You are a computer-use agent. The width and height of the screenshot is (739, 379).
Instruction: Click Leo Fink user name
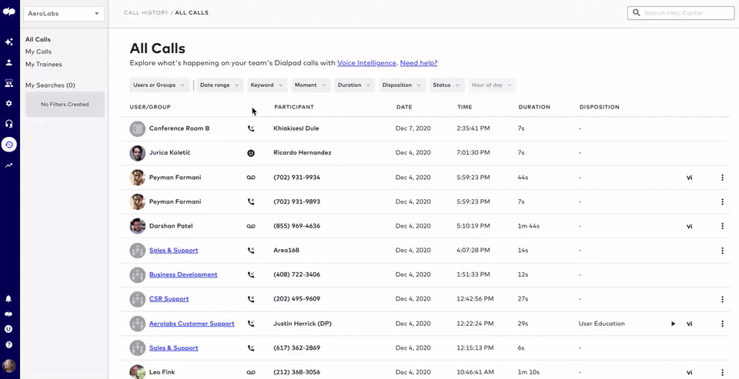click(162, 372)
